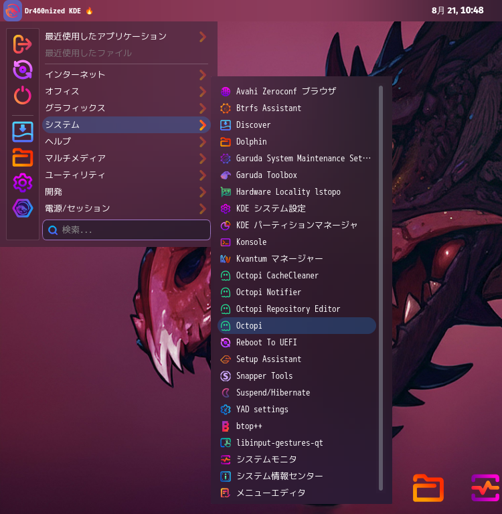This screenshot has width=502, height=514.
Task: Expand the オフィス category arrow
Action: pos(203,92)
